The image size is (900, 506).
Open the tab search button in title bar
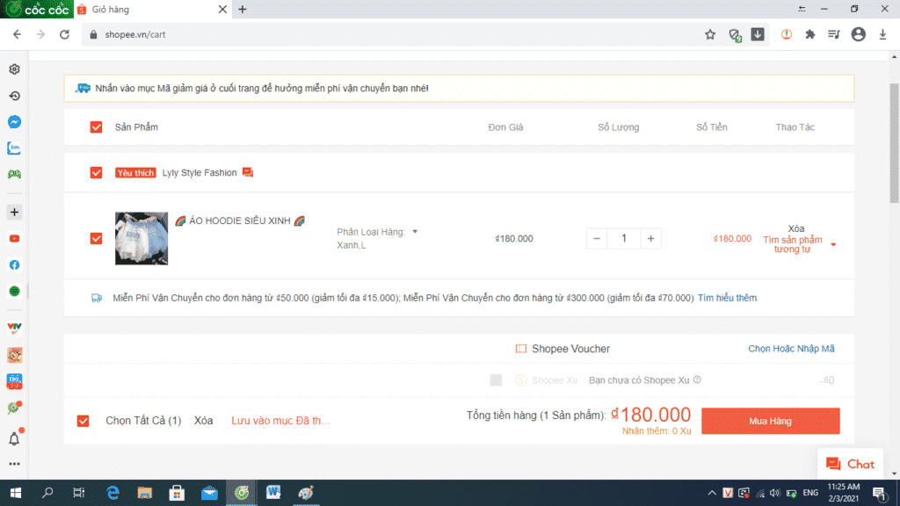click(802, 9)
